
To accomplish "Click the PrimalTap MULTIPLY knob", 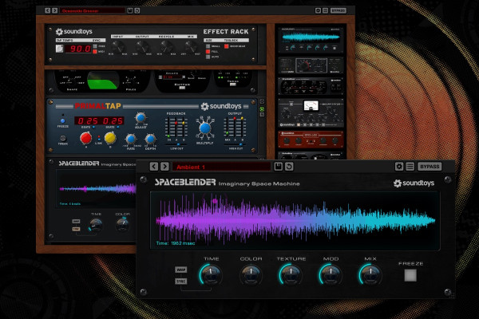I will 205,128.
